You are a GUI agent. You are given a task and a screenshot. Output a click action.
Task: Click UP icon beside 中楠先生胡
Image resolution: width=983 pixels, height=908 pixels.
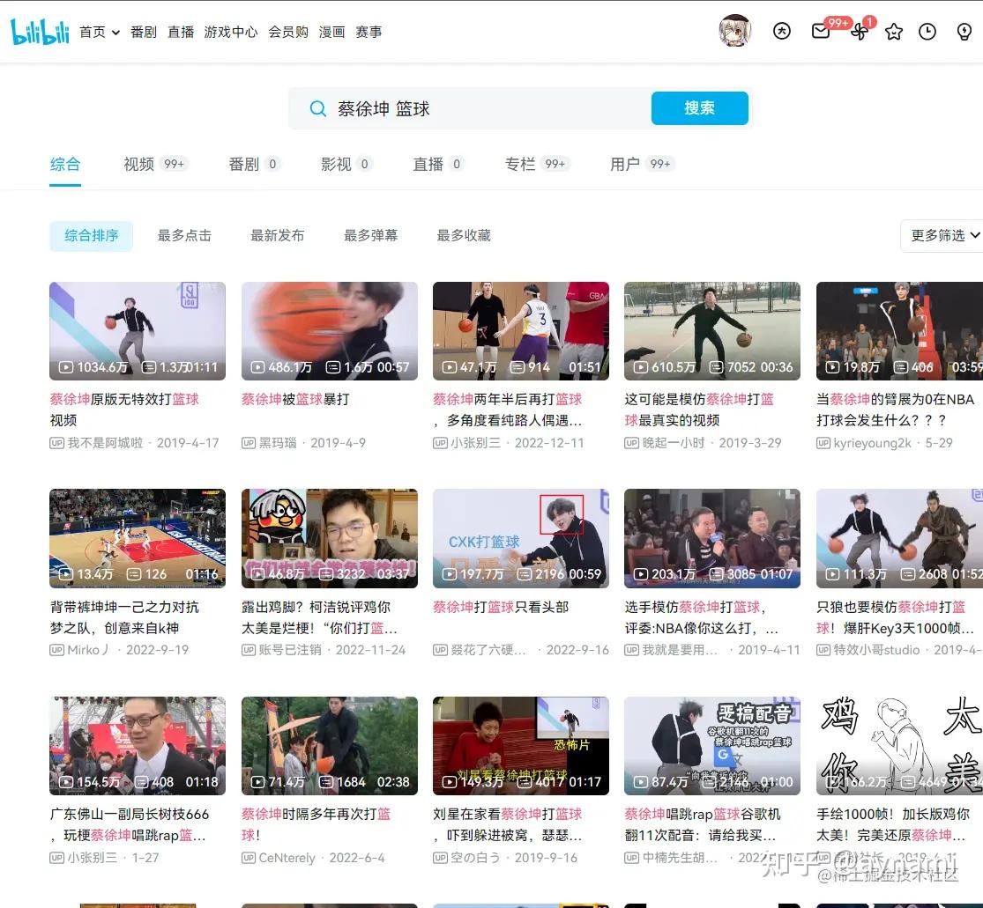(631, 858)
